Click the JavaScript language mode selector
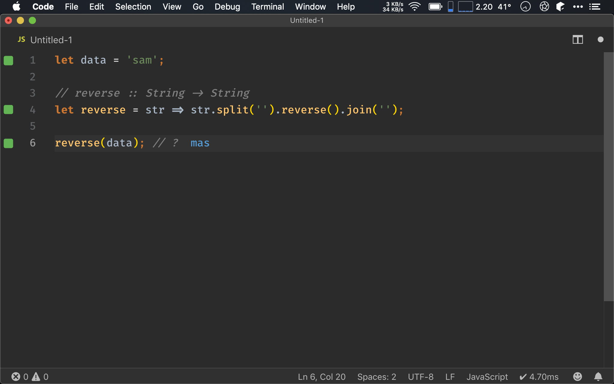Viewport: 614px width, 384px height. click(x=487, y=377)
